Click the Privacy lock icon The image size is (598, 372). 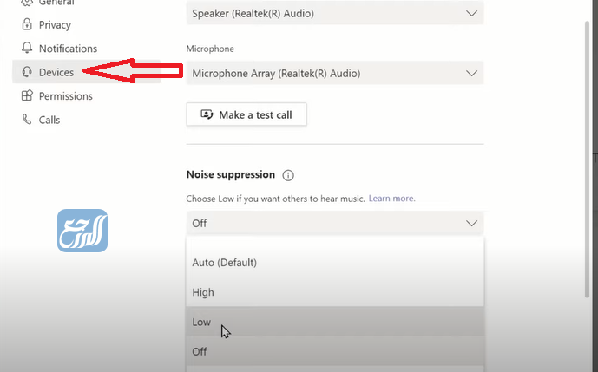coord(27,25)
